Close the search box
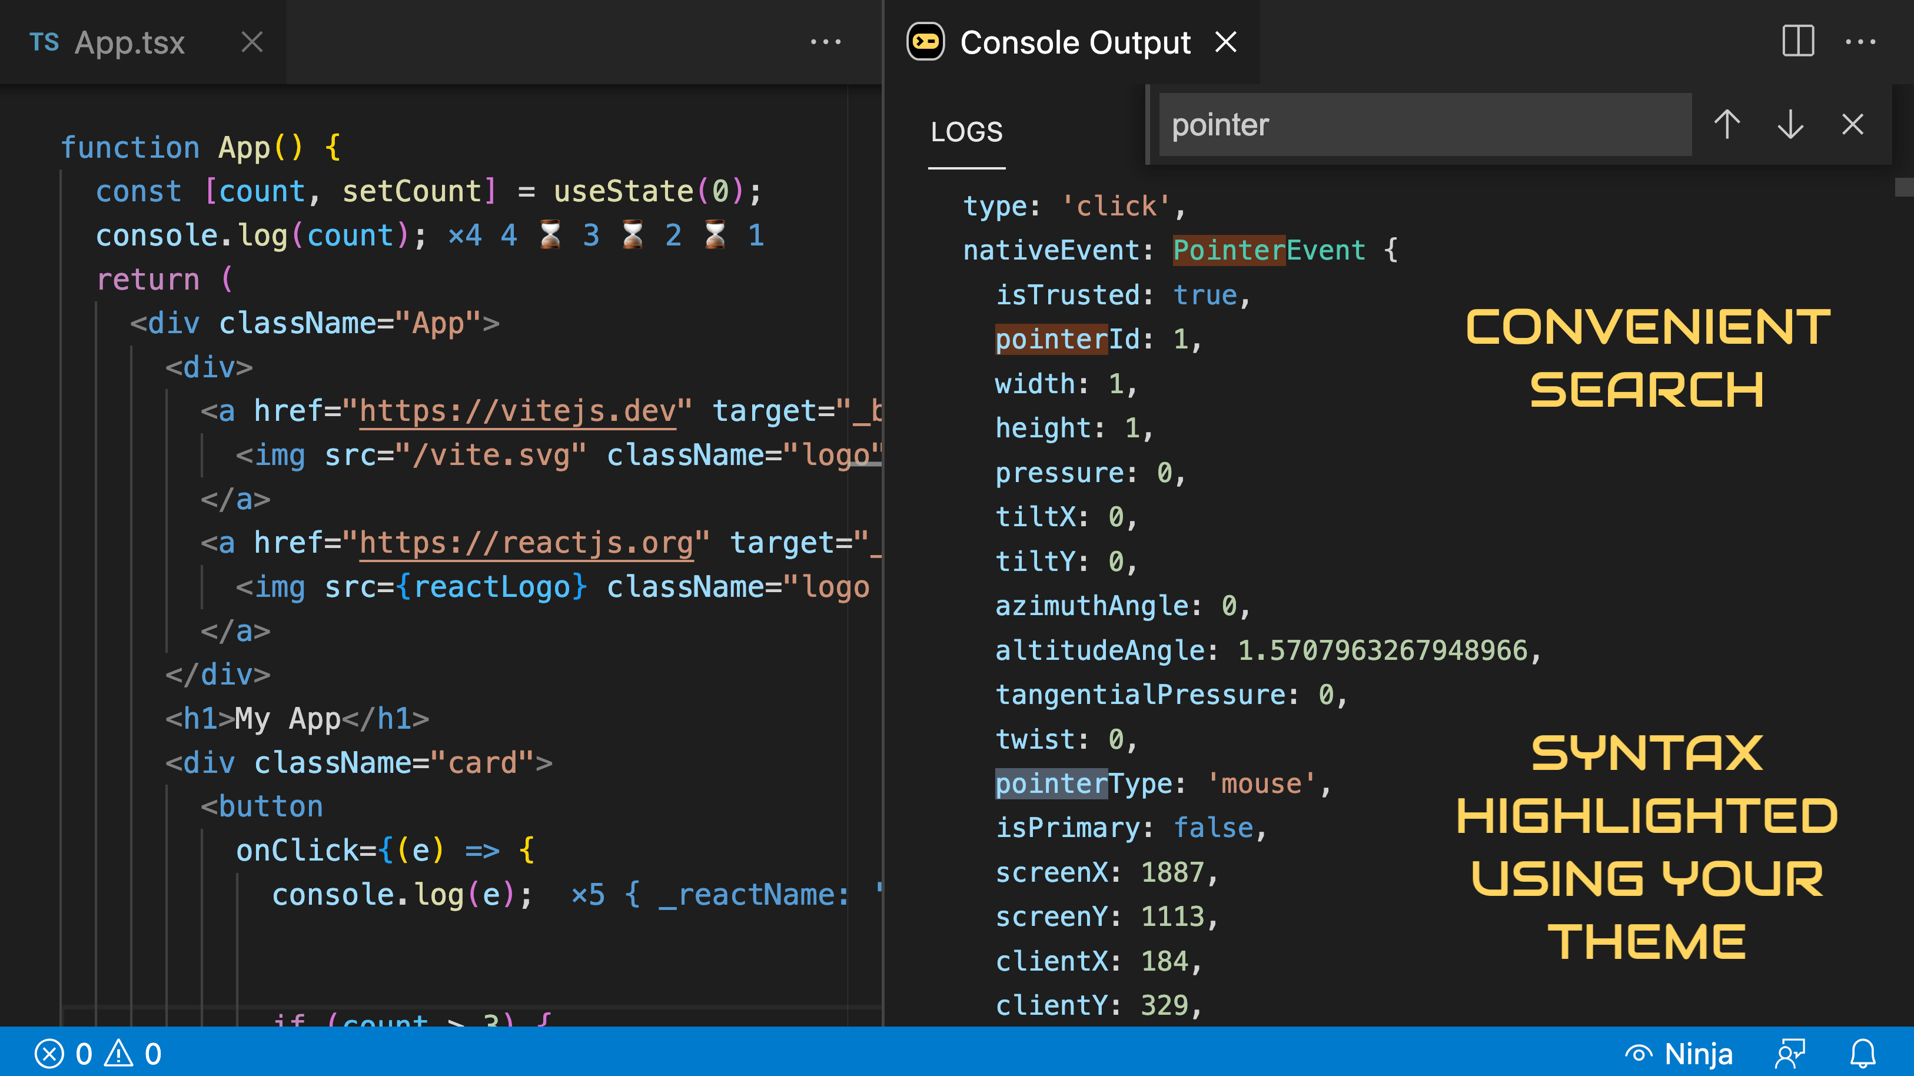 (x=1852, y=124)
